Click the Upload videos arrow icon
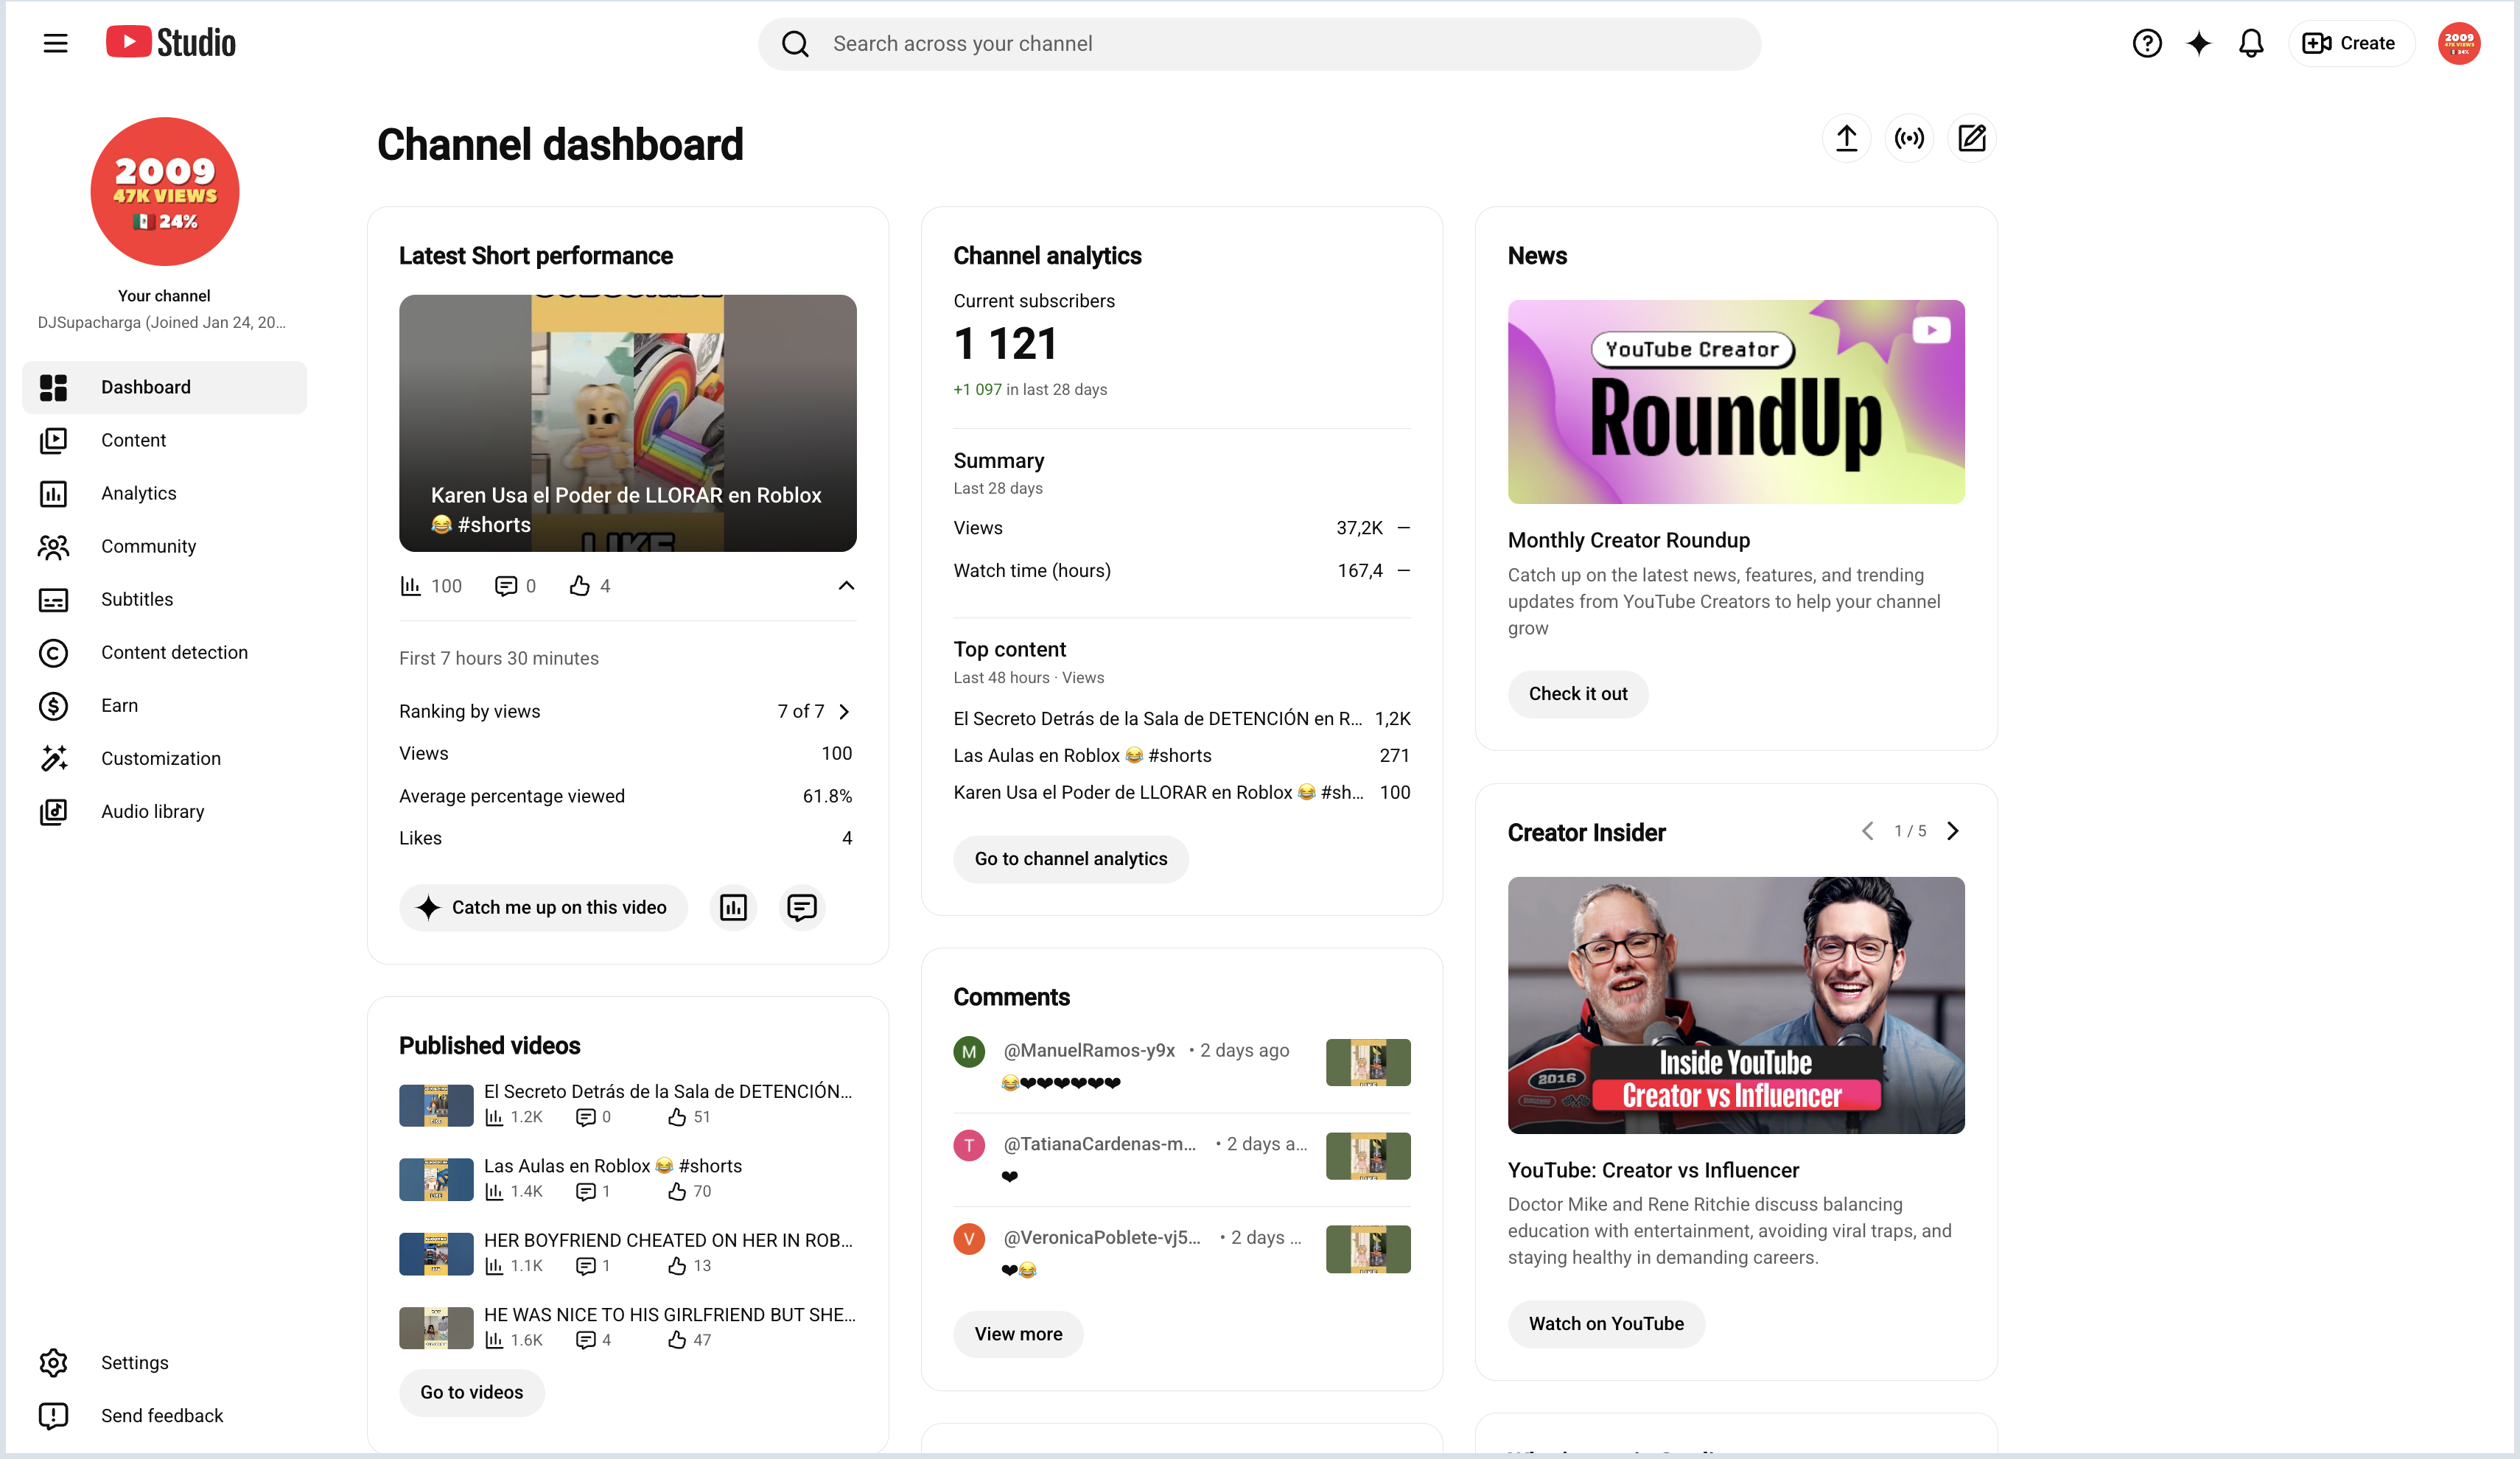 pyautogui.click(x=1846, y=138)
